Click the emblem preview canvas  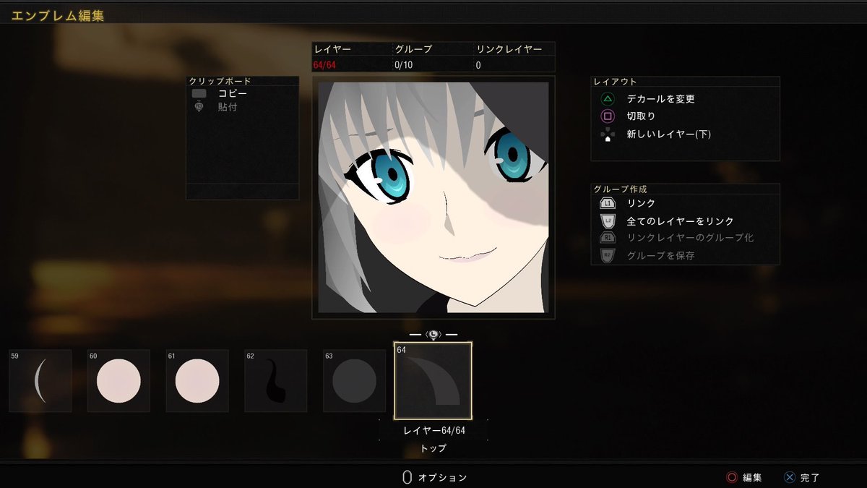click(433, 197)
